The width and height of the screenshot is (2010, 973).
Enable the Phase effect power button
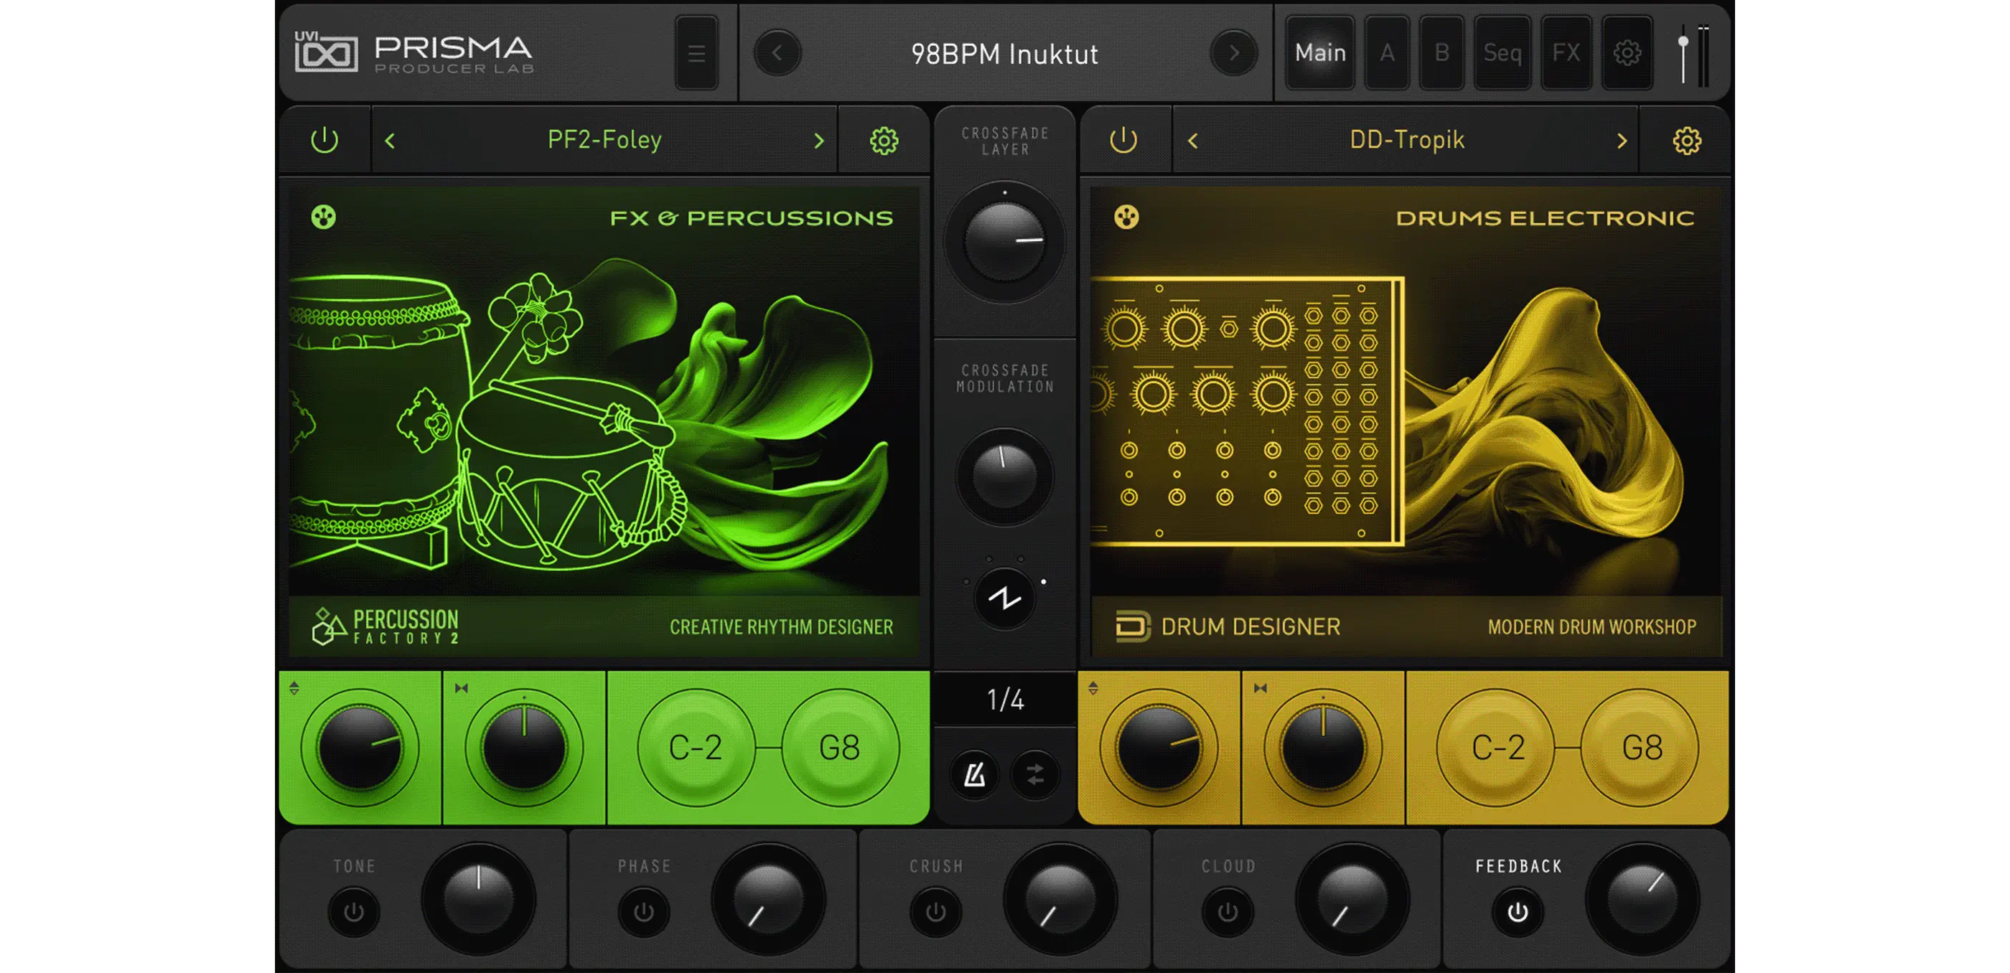pyautogui.click(x=644, y=911)
